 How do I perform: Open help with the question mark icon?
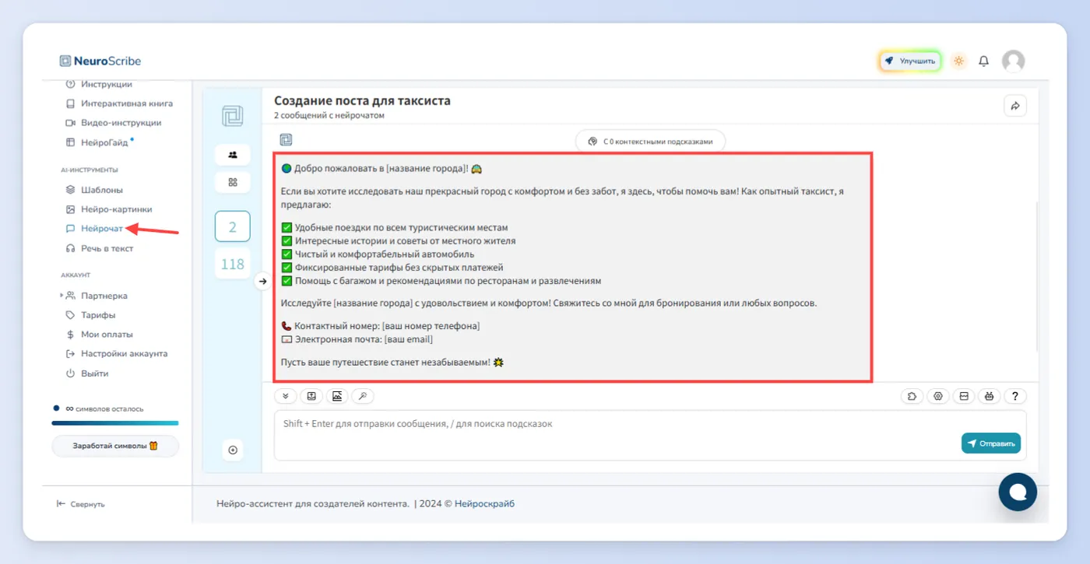(1014, 396)
